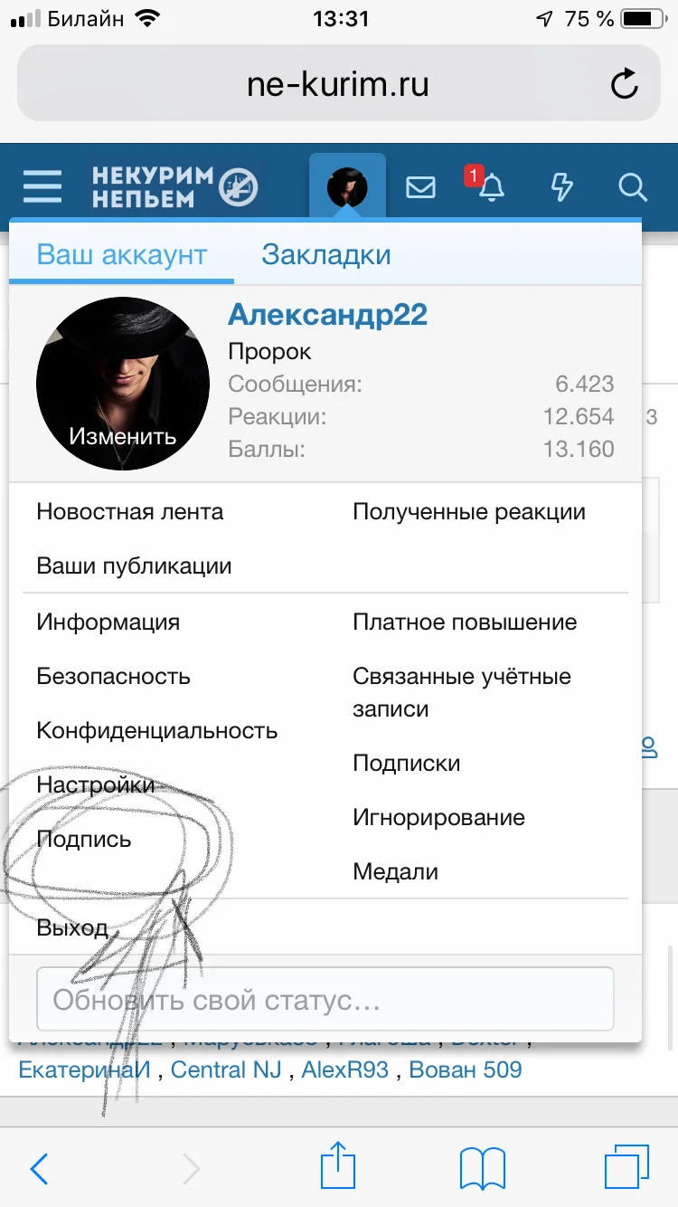
Task: Open Safari tabs overview icon
Action: [x=626, y=1167]
